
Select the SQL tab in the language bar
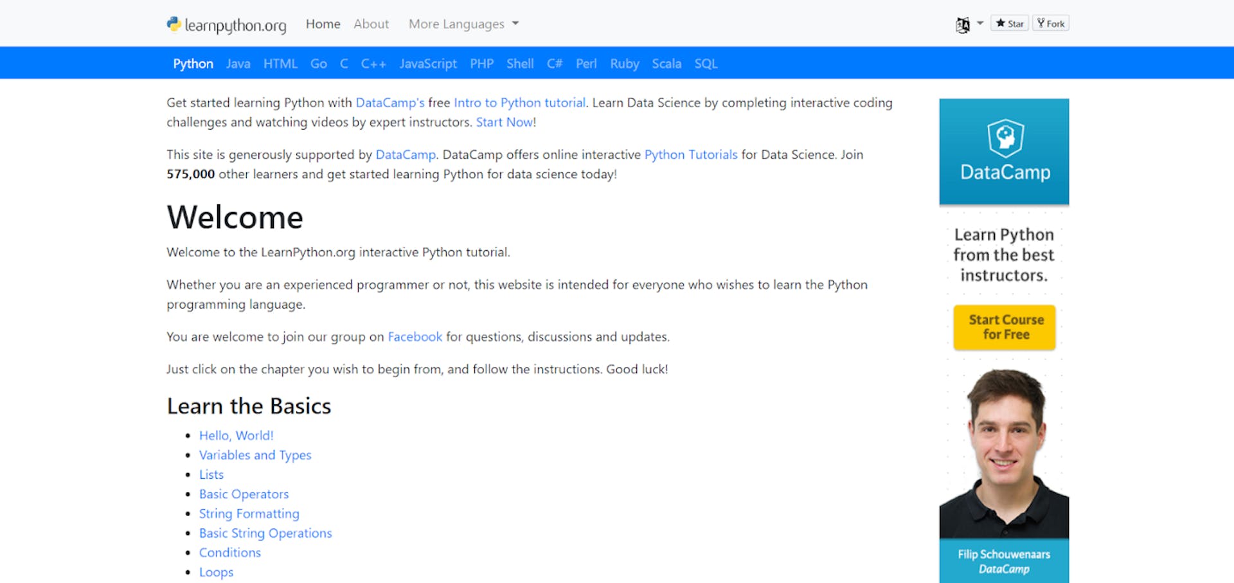tap(706, 64)
